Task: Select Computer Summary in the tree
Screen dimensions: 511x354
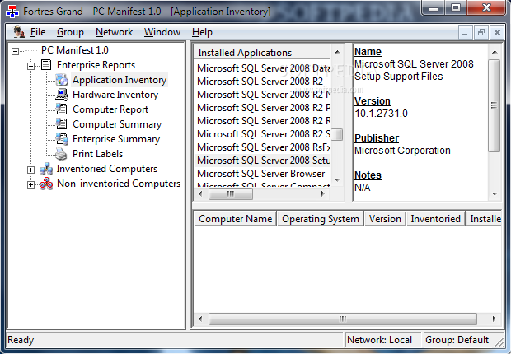Action: [117, 124]
